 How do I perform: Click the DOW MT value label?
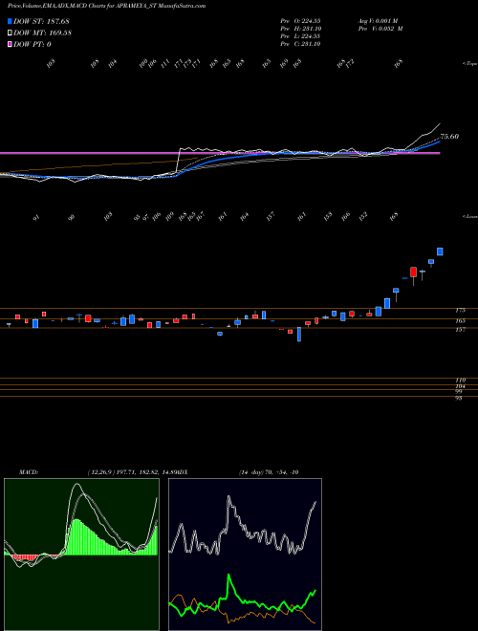[x=42, y=33]
